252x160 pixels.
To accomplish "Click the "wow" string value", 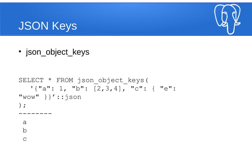I will [x=29, y=97].
